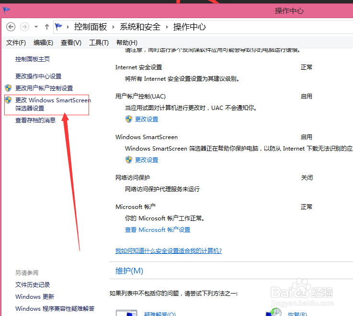Click the Forward navigation arrow

click(x=24, y=27)
